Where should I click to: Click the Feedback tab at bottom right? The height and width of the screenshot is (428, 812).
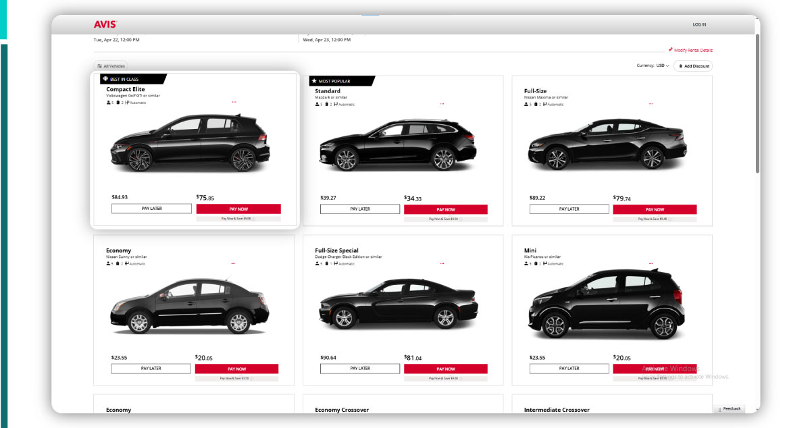(731, 408)
